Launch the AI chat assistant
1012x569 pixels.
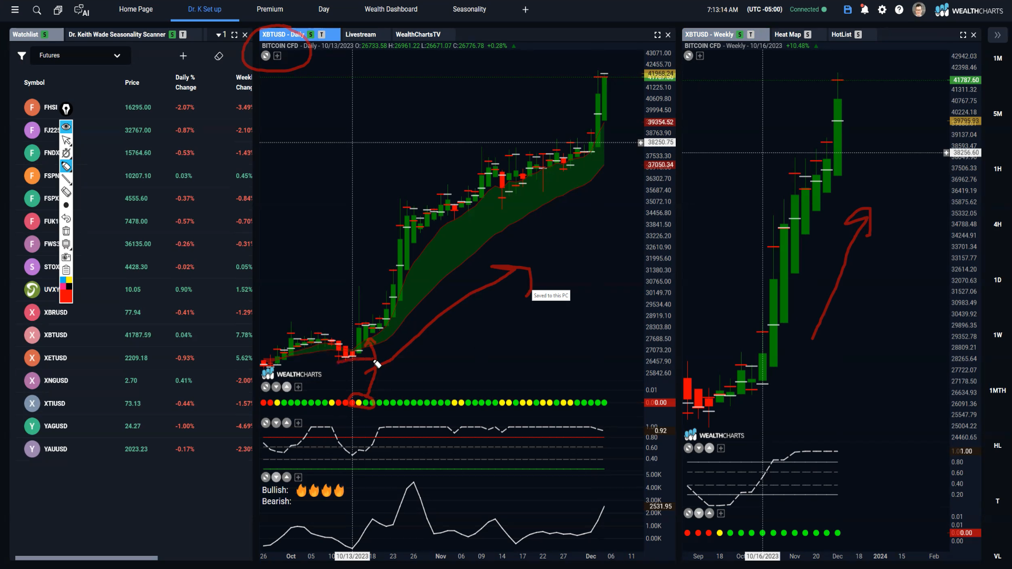pos(82,10)
